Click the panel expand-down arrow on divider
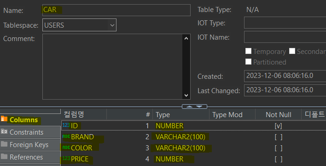This screenshot has width=326, height=166. [199, 107]
